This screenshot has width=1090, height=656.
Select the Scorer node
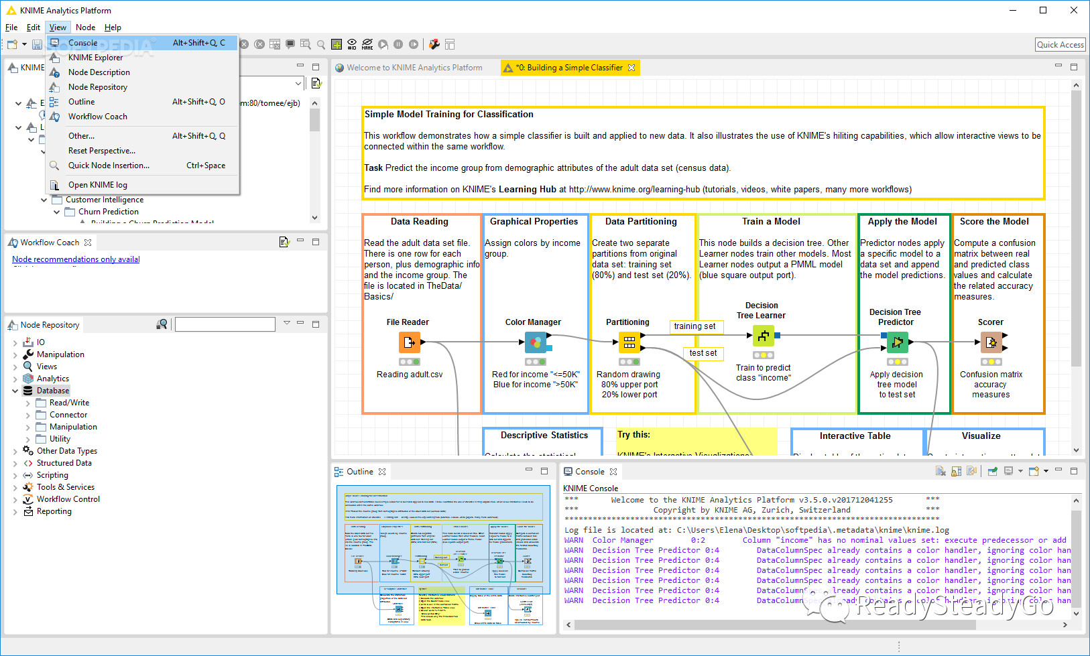991,342
